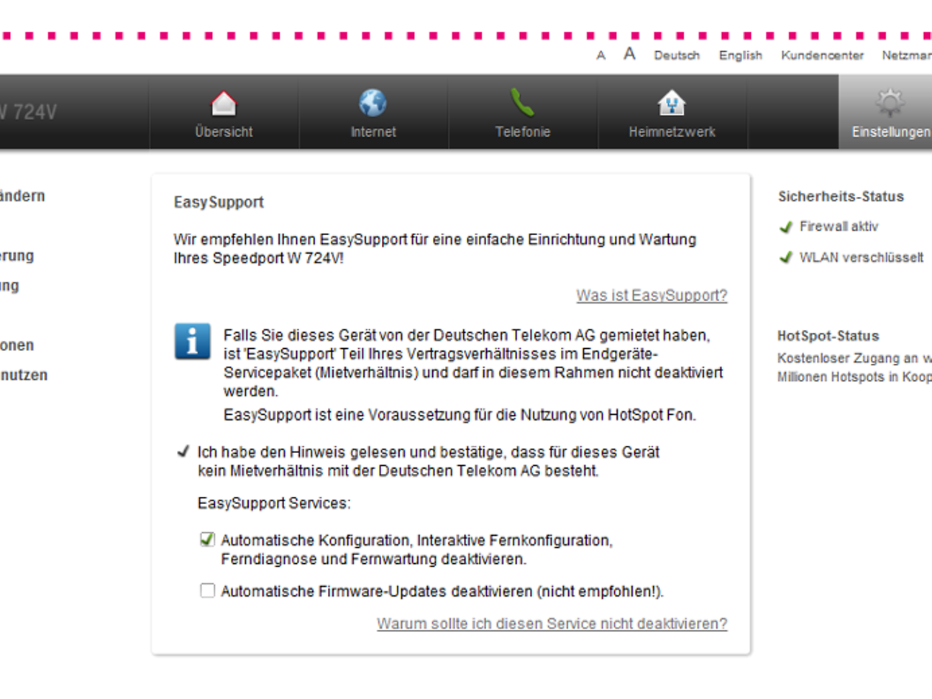Click the HotSpot-Status heading

828,336
